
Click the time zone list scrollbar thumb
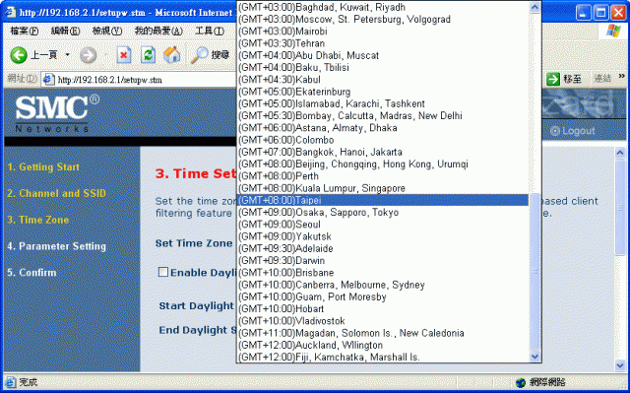(535, 272)
